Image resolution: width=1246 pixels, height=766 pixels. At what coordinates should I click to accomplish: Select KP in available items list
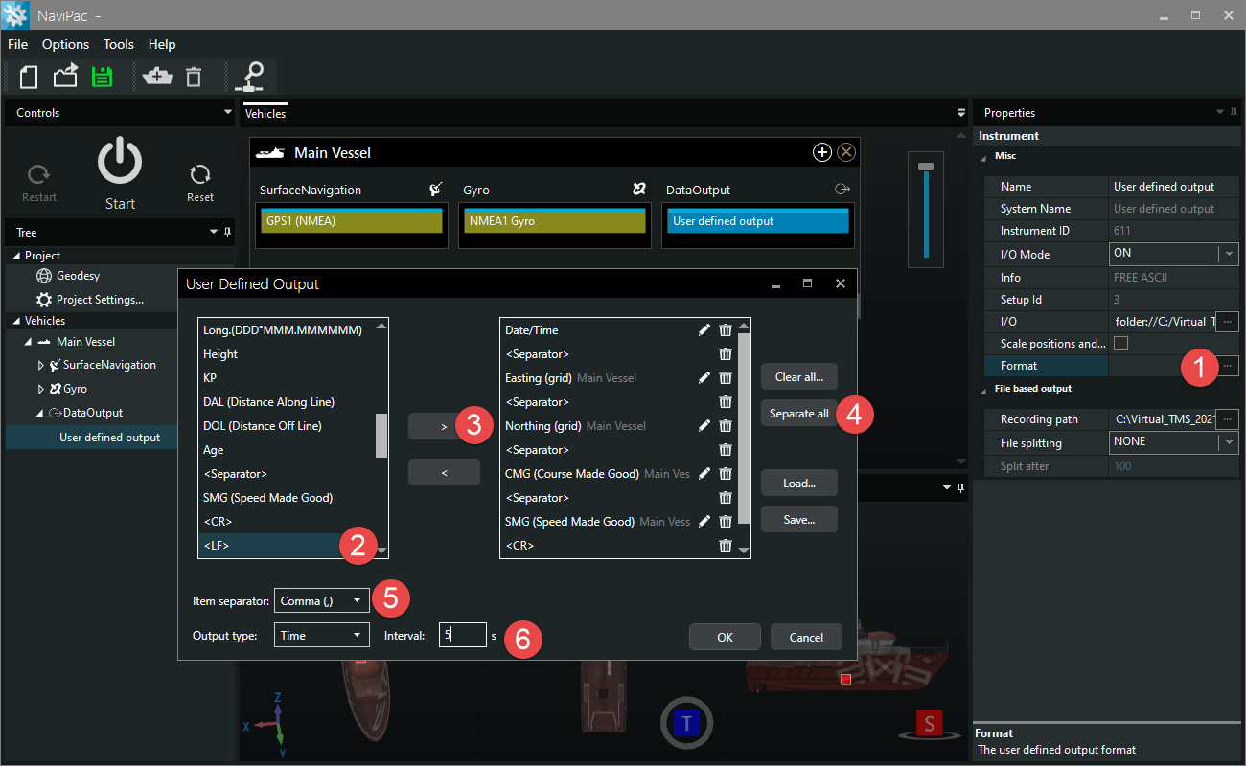click(287, 377)
